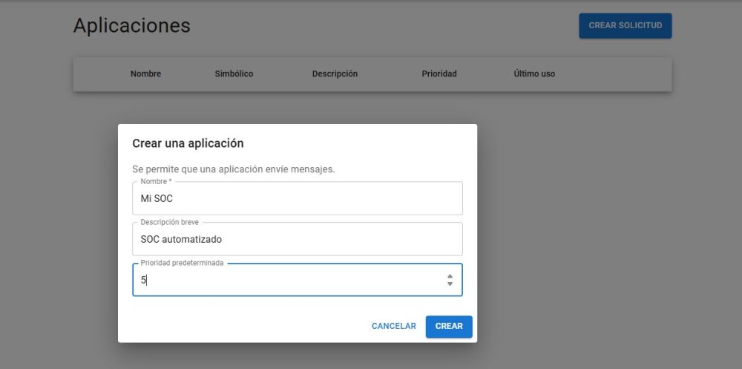This screenshot has width=742, height=369.
Task: Decrease priority with the down arrow
Action: pyautogui.click(x=450, y=284)
